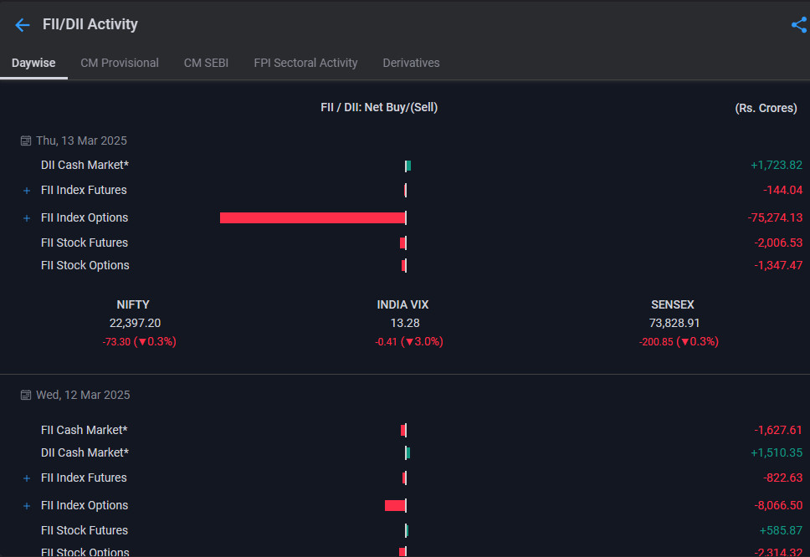Click the back arrow icon

coord(23,25)
